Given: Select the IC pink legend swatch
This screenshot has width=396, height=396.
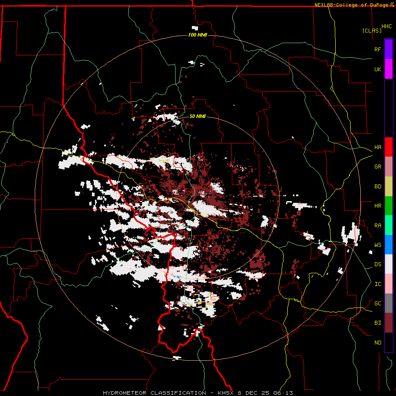Looking at the screenshot, I should (389, 284).
